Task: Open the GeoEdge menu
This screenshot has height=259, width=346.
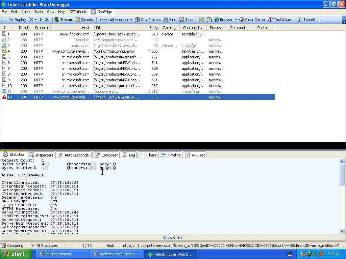Action: click(101, 12)
